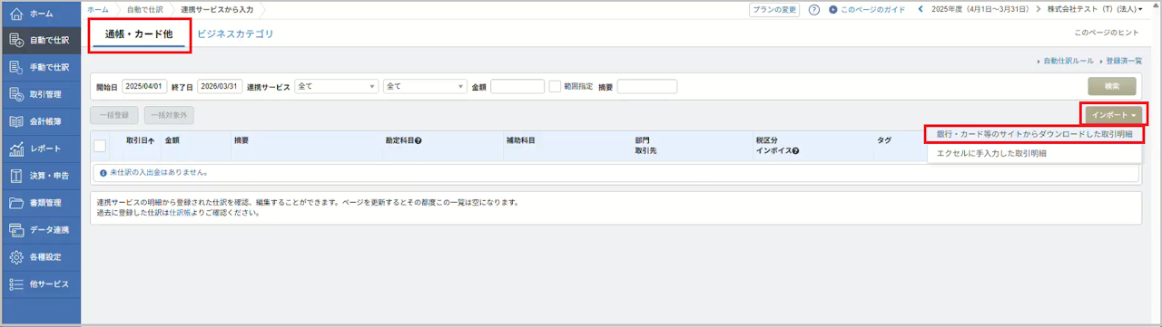The height and width of the screenshot is (327, 1162).
Task: Check the select-all checkbox in table header
Action: (x=100, y=146)
